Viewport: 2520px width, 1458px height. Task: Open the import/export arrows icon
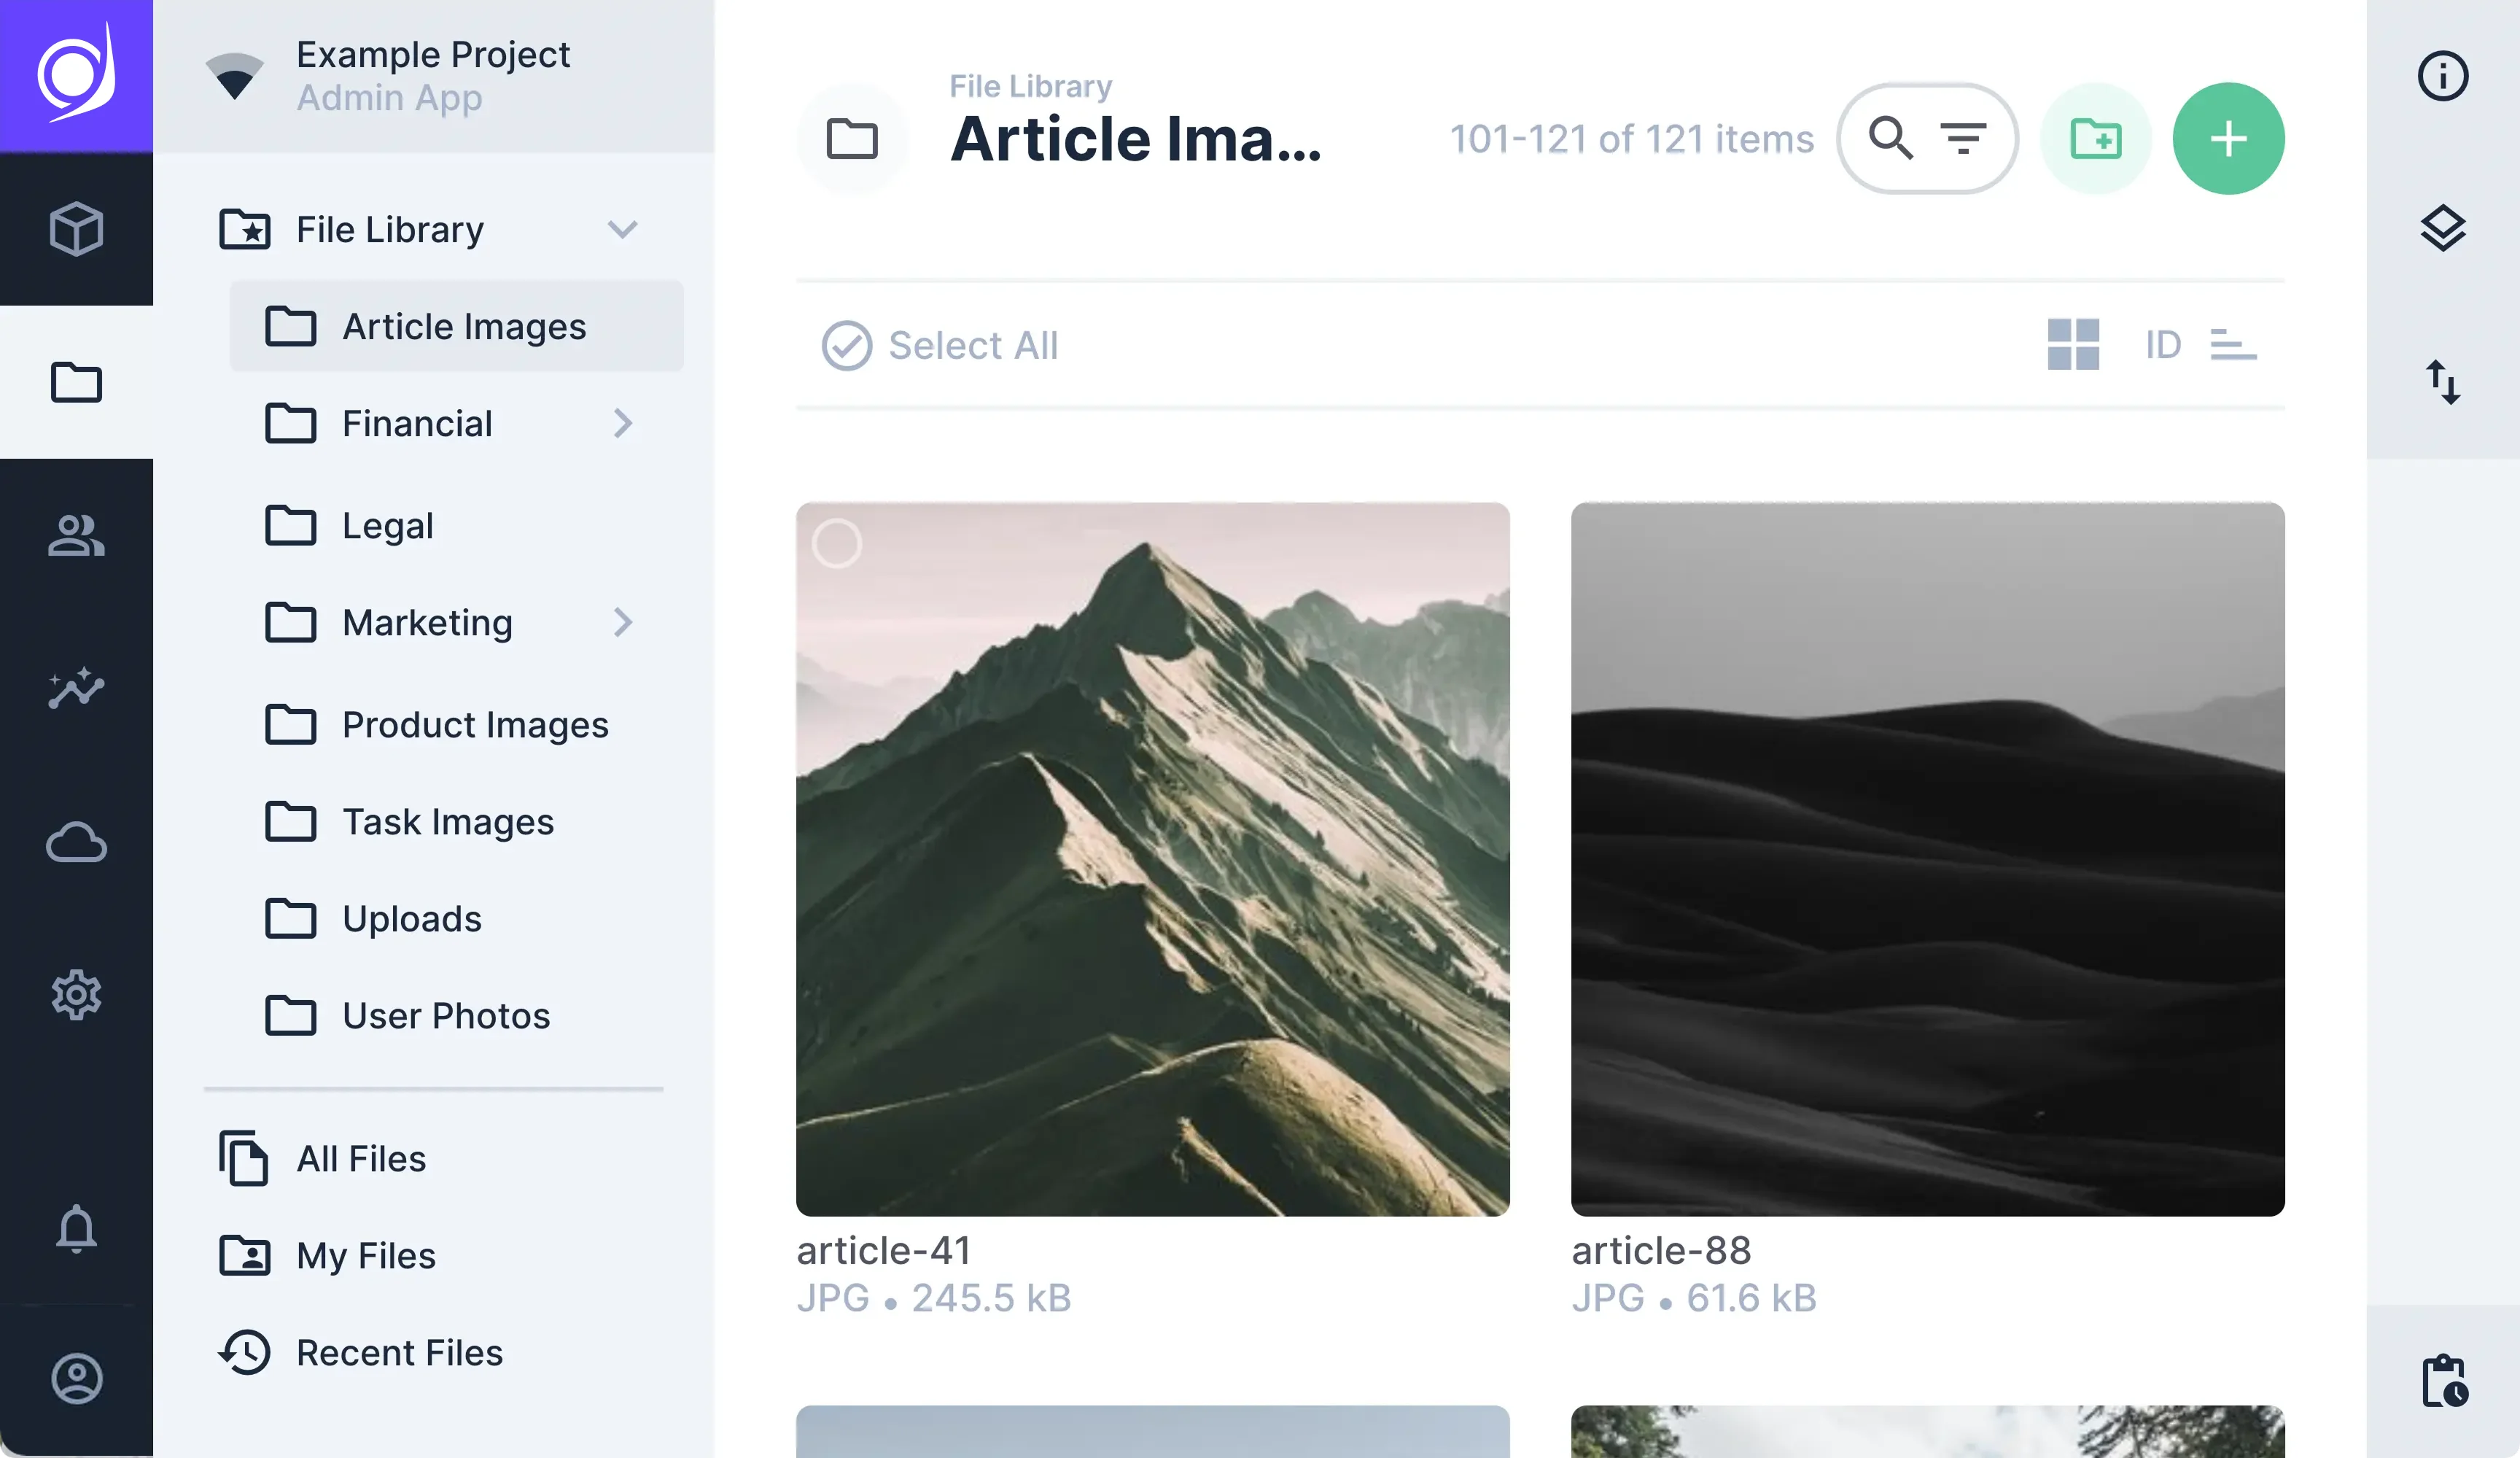click(2442, 382)
